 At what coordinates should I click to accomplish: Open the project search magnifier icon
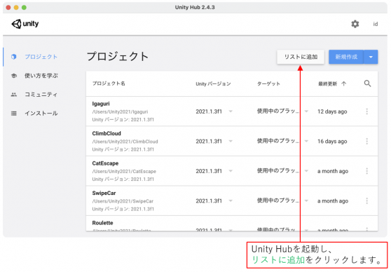(x=367, y=83)
